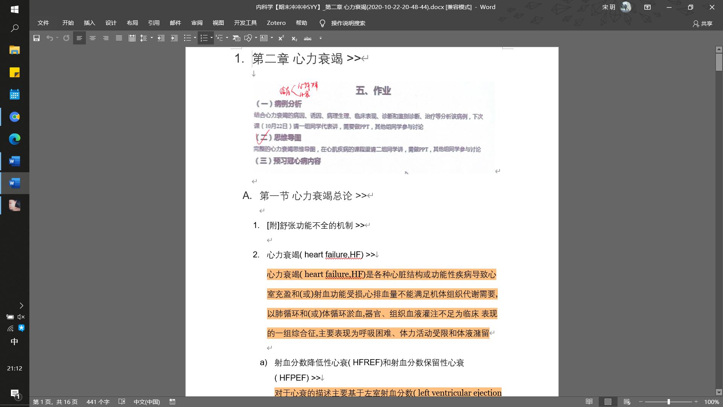Apply superscript formatting
This screenshot has height=407, width=723.
tap(281, 38)
